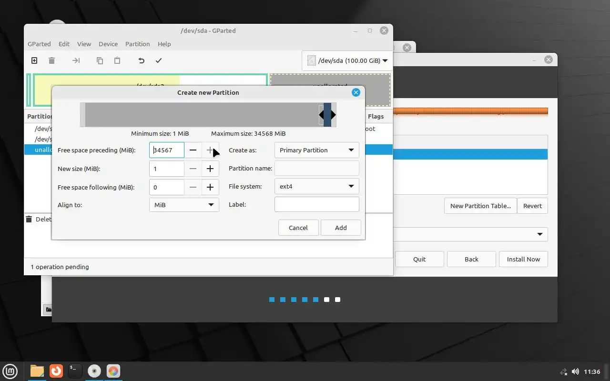Decrease New size value

click(193, 169)
